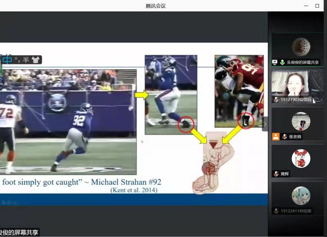Click the IME punctuation mode icon

(x=17, y=60)
